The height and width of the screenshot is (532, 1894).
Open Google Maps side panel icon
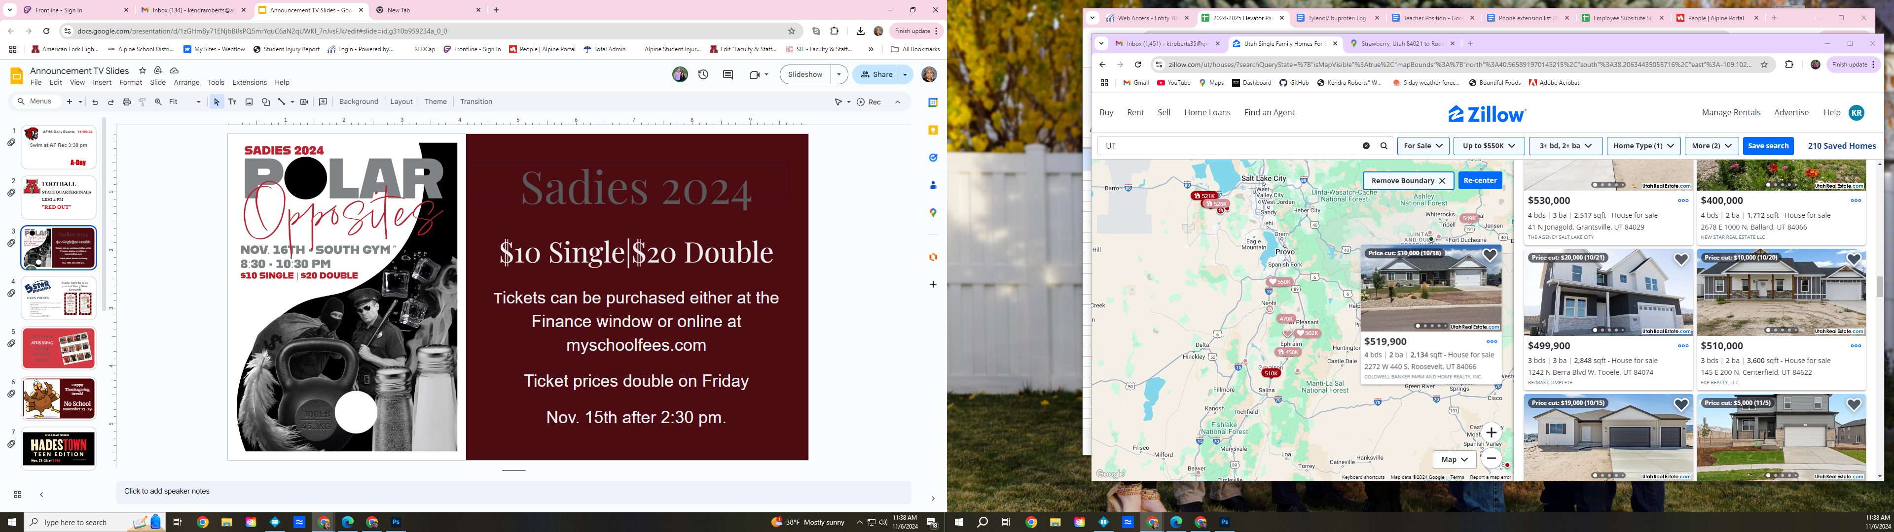[933, 212]
